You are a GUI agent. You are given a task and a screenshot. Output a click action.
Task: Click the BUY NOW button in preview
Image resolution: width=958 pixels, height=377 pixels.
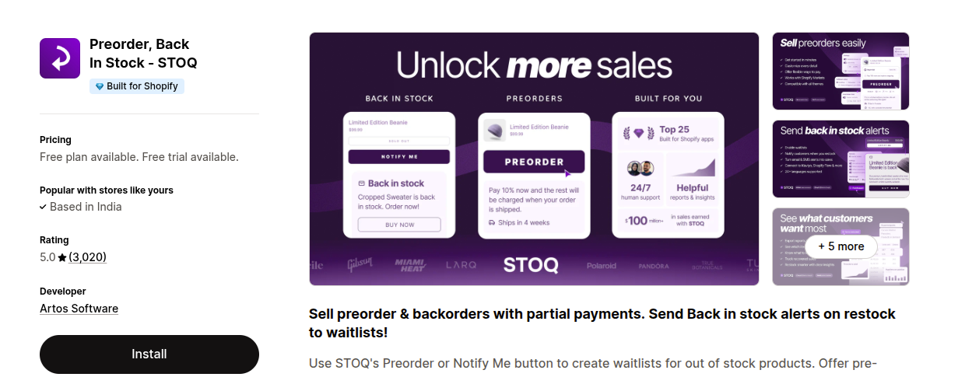tap(399, 225)
